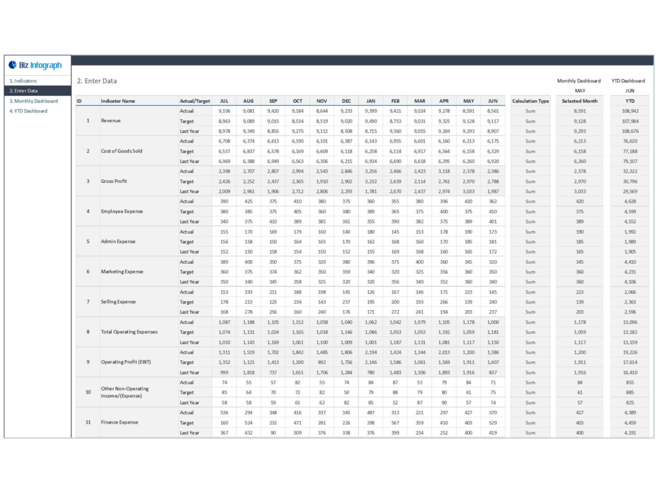Click Revenue's Actual JUL value 9,106

click(225, 111)
